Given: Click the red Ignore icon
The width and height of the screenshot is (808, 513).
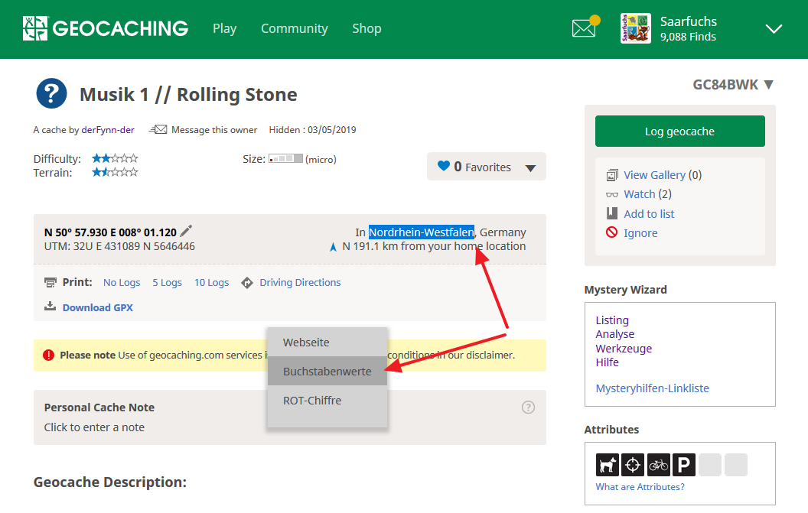Looking at the screenshot, I should pos(611,232).
